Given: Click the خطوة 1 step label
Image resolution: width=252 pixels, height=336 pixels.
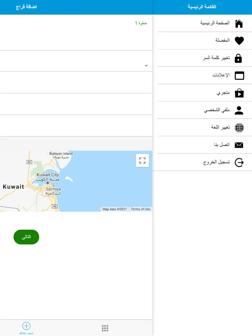Looking at the screenshot, I should (141, 23).
